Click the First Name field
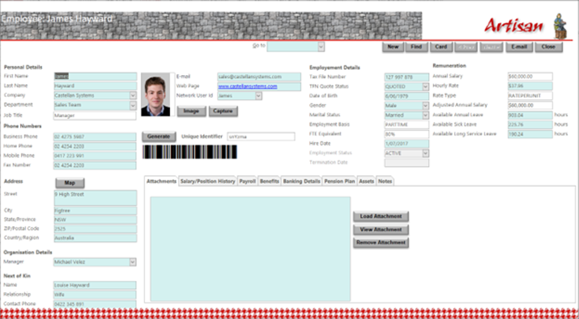579x319 pixels. (95, 76)
